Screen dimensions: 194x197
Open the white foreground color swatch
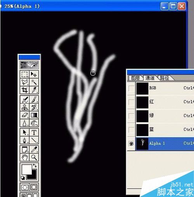tap(27, 169)
